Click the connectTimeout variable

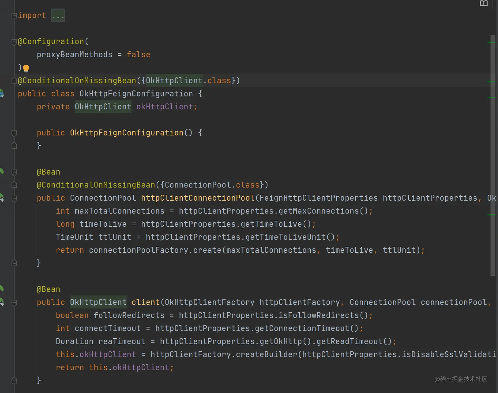coord(108,328)
